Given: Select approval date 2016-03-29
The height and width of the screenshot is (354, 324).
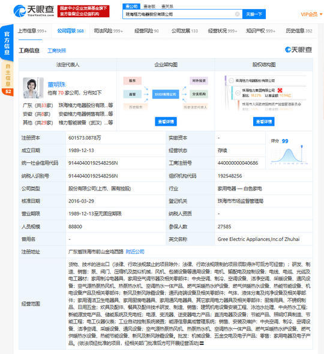Looking at the screenshot, I should [81, 201].
